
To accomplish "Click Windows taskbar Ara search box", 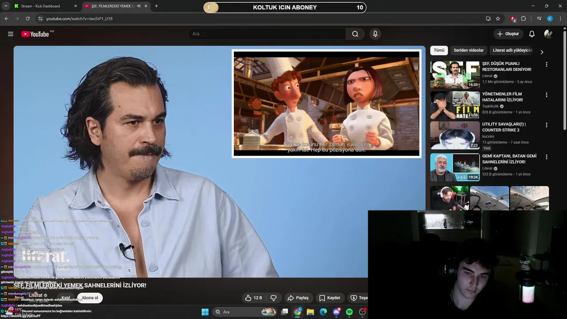I will (x=245, y=312).
